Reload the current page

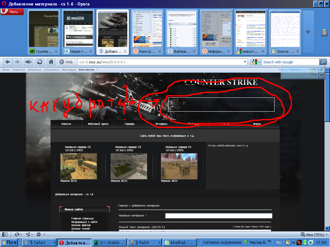(39, 62)
